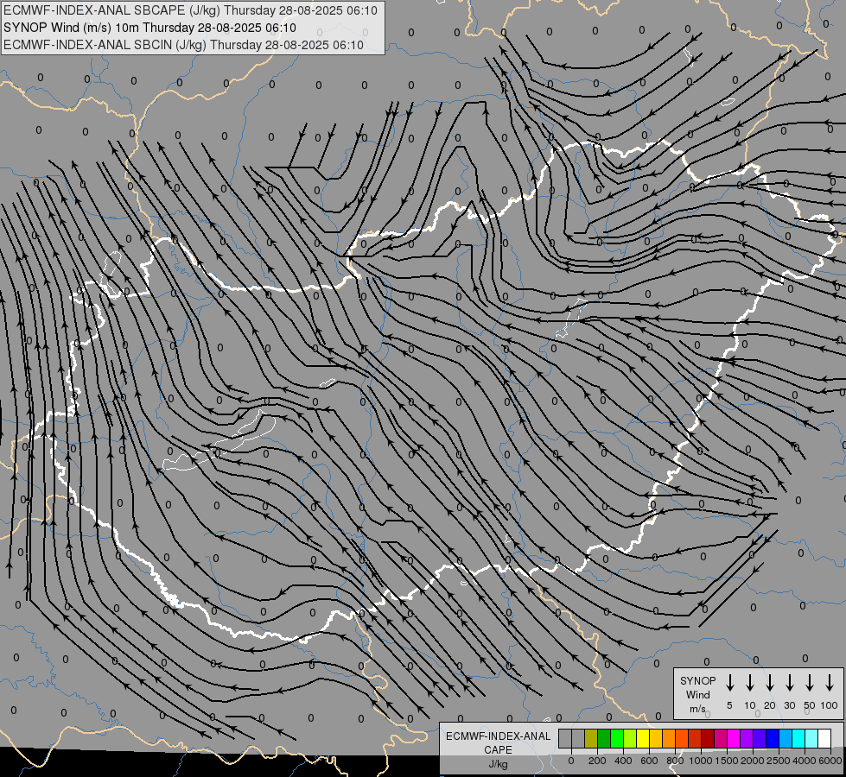Click the '30' speed label in wind legend
846x777 pixels.
[790, 705]
